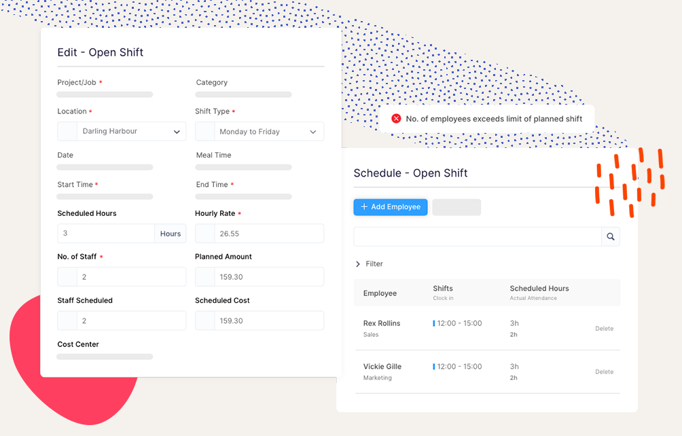Click the Hourly Rate field
The width and height of the screenshot is (682, 436).
point(268,234)
